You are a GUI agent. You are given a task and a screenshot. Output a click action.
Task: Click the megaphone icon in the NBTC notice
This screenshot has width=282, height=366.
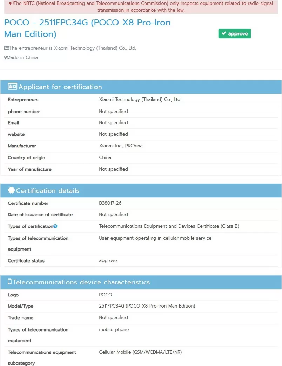(x=11, y=4)
